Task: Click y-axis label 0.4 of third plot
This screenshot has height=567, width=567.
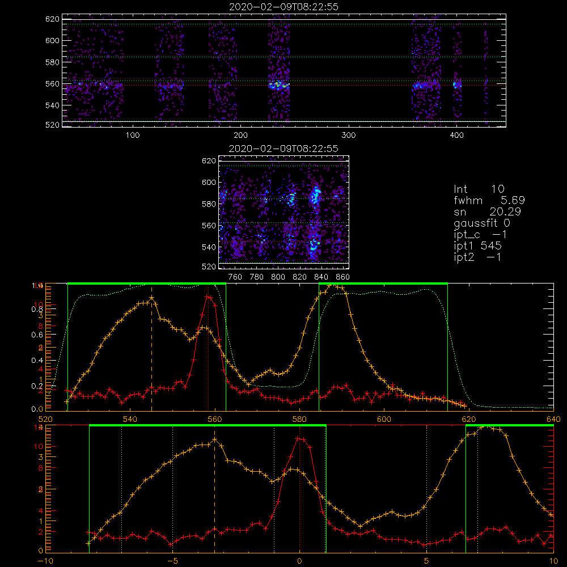Action: point(37,360)
